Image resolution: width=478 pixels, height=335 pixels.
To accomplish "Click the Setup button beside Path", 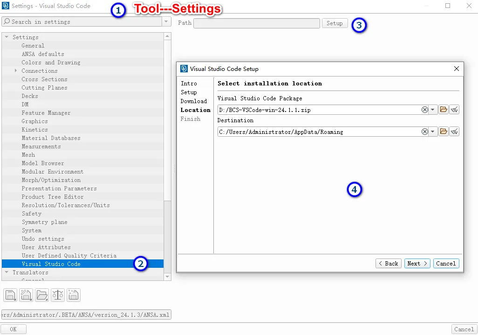I will point(335,23).
